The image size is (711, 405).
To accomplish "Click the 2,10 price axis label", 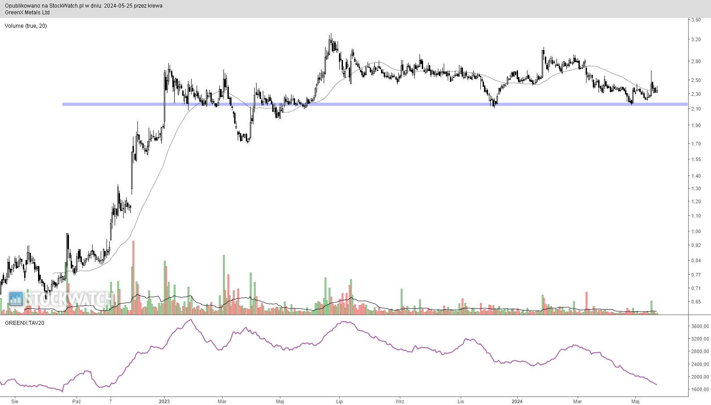I will 696,109.
